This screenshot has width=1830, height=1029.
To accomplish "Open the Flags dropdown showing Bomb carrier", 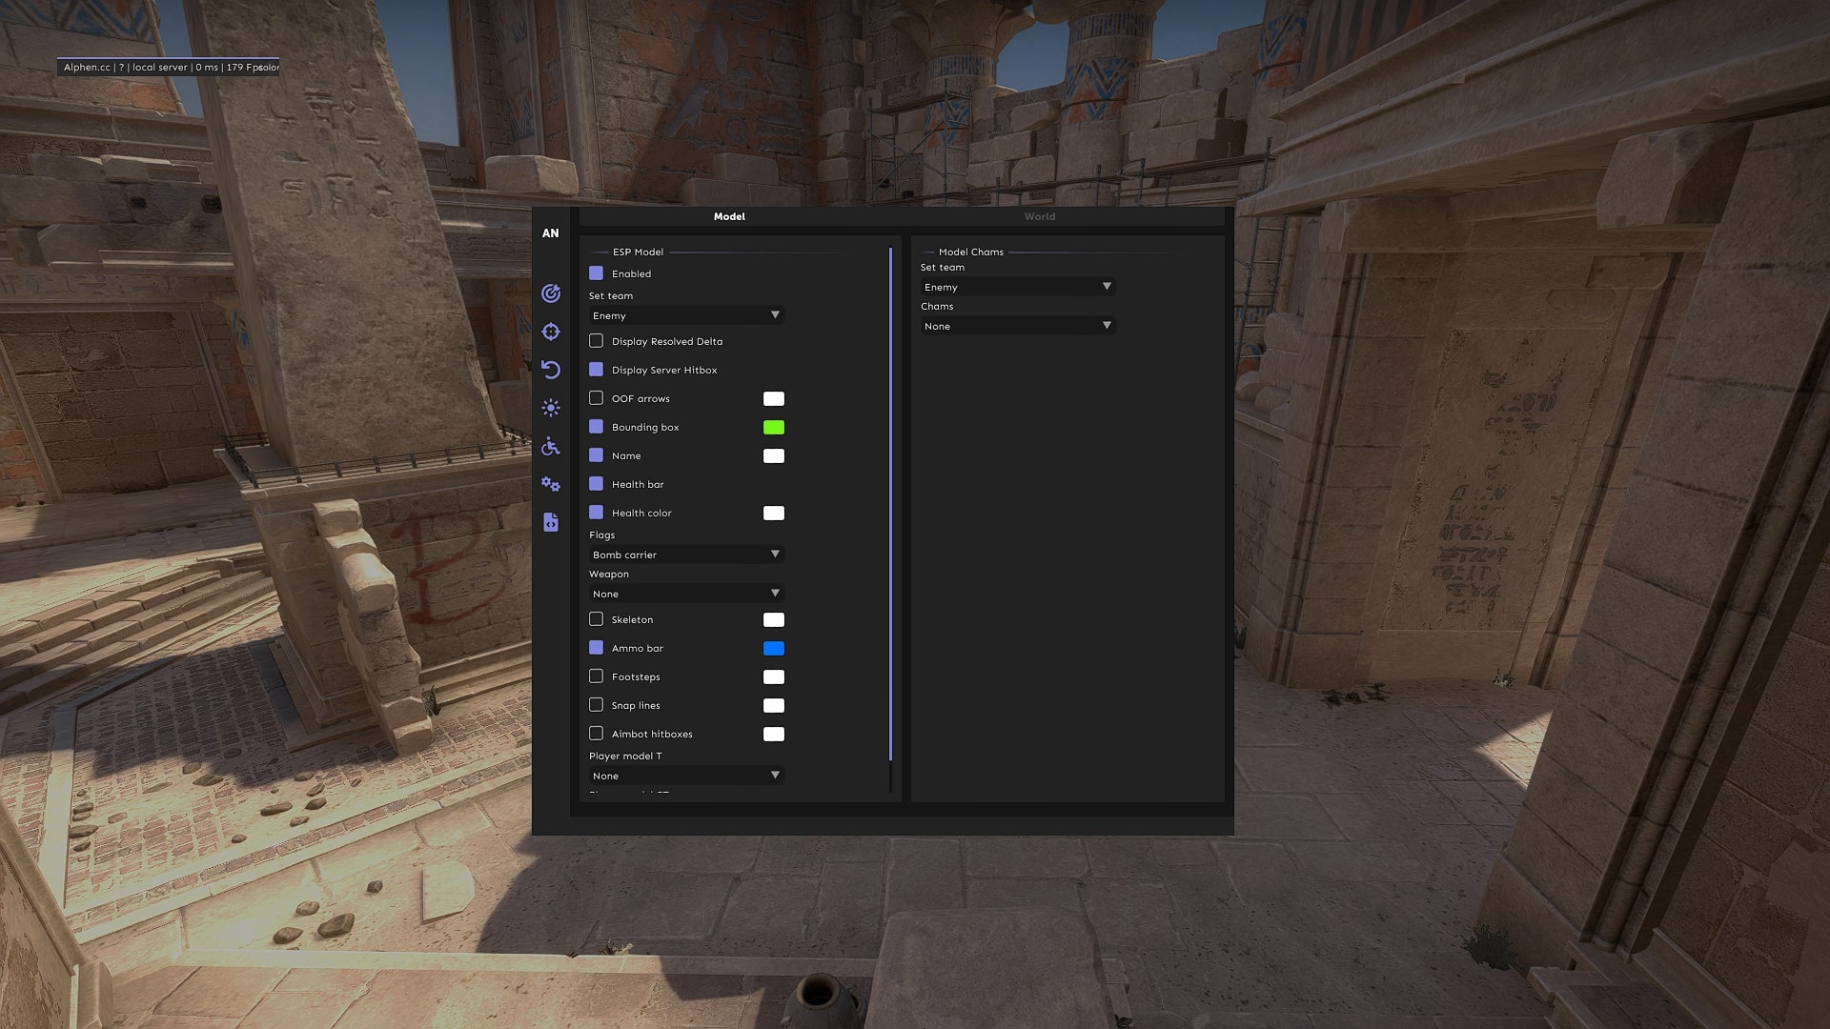I will 684,555.
